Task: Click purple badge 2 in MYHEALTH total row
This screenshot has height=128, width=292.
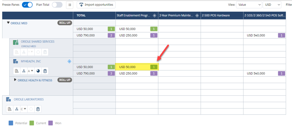Action: pos(111,74)
